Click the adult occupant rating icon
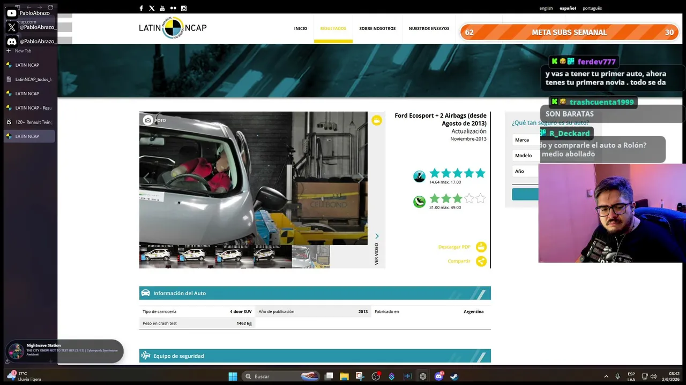Screen dimensions: 686x385 [x=419, y=176]
